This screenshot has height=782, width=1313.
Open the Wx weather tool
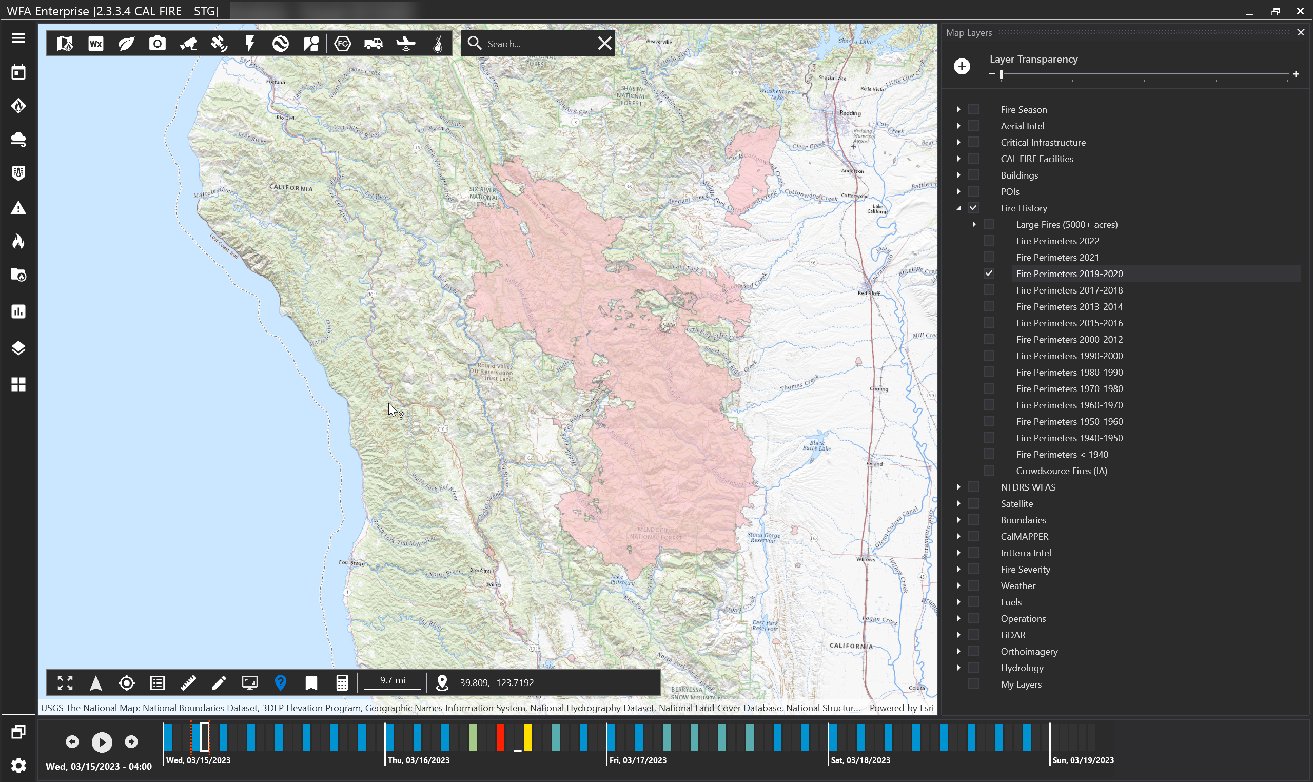coord(95,44)
